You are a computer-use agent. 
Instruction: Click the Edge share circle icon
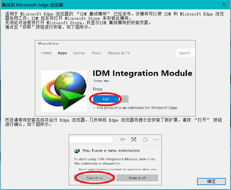point(145,139)
